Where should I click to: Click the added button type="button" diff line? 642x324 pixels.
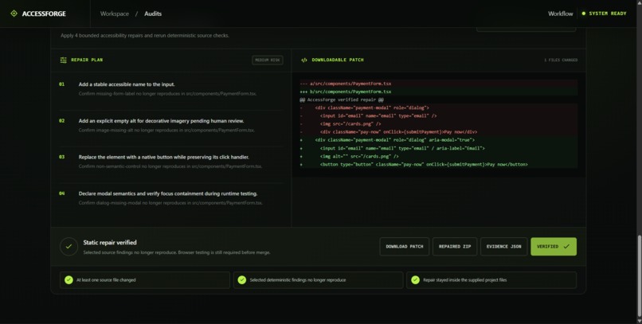(x=439, y=165)
